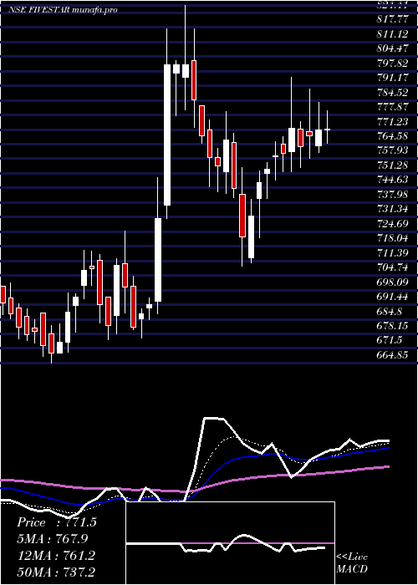The image size is (418, 585).
Task: Click inside the MACD inset chart
Action: click(230, 543)
